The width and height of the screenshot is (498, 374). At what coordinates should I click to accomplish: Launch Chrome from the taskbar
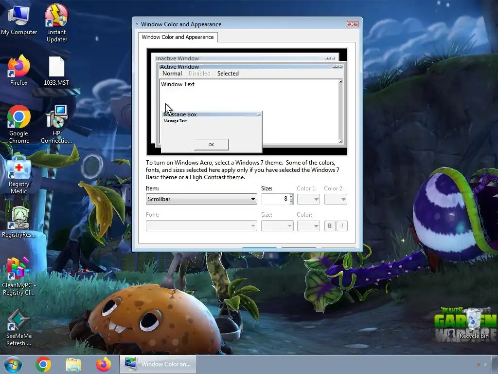43,364
